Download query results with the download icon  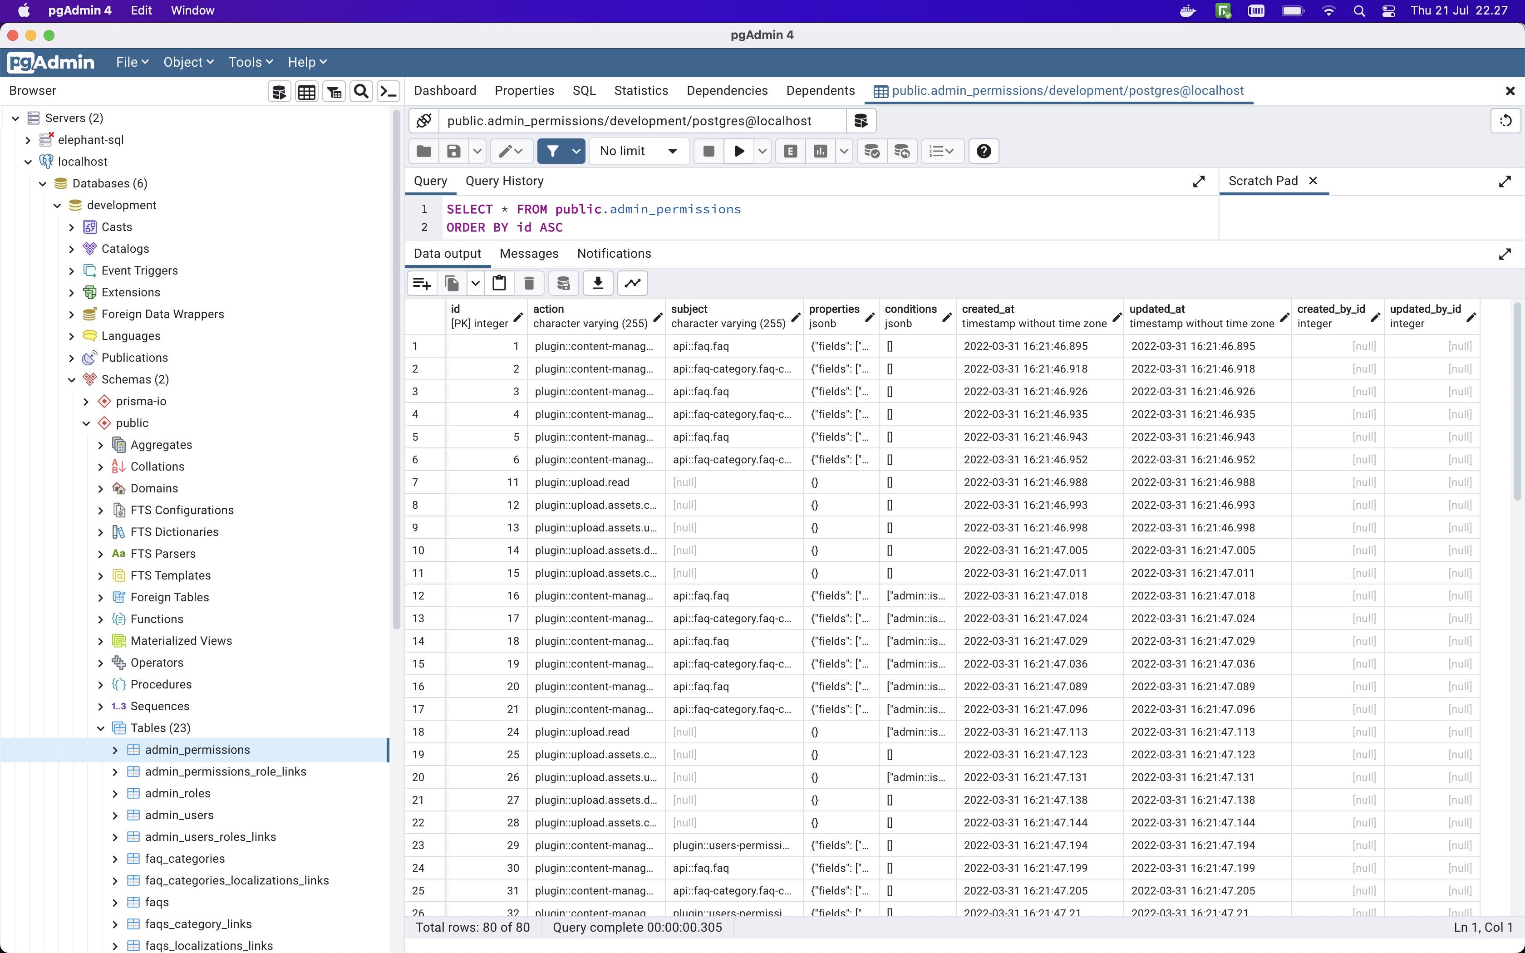pyautogui.click(x=597, y=283)
